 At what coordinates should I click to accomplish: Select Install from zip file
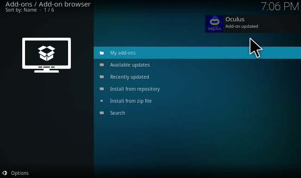197,101
